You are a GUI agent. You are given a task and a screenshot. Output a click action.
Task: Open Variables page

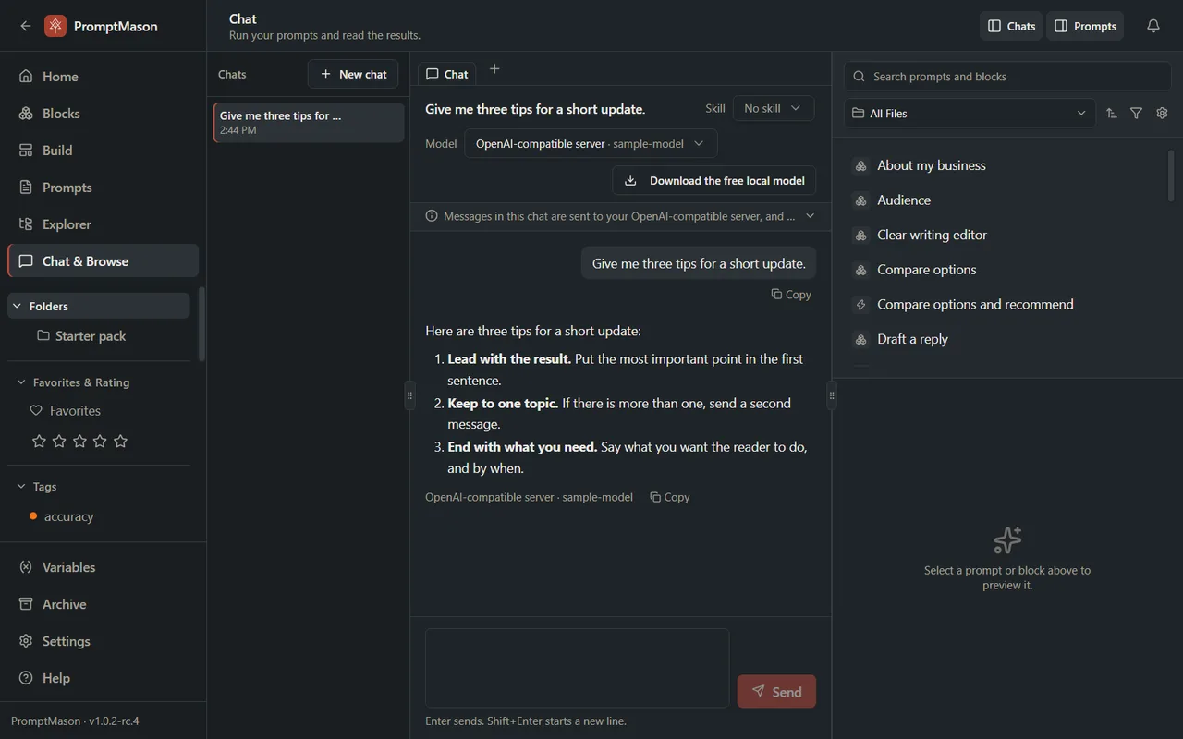[x=103, y=567]
